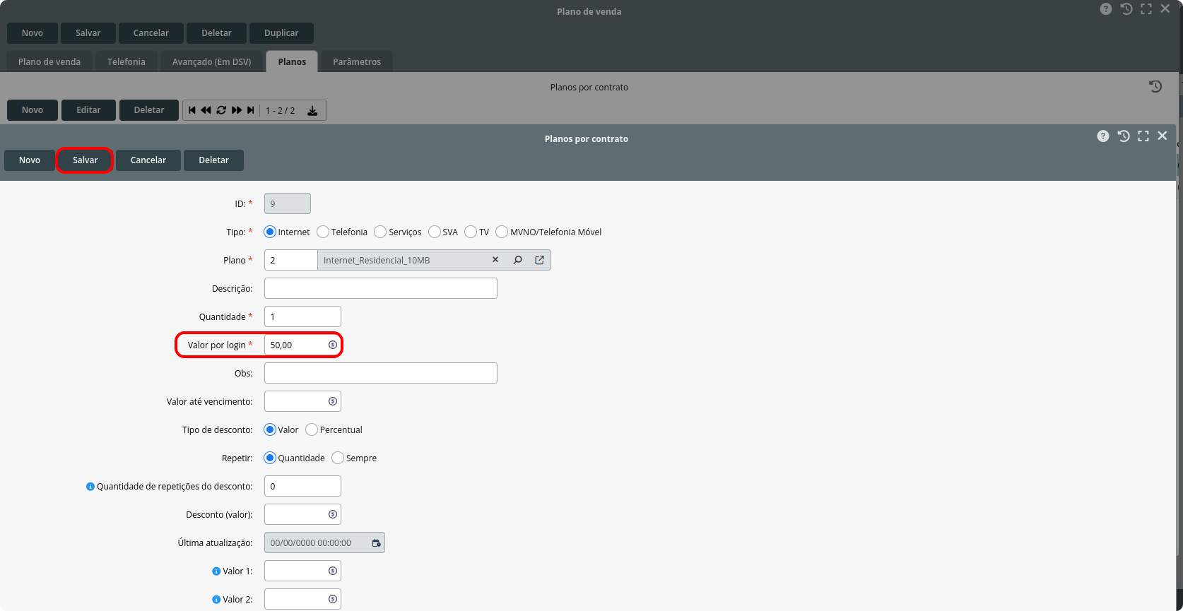
Task: Search for a Plano using magnifier icon
Action: coord(518,260)
